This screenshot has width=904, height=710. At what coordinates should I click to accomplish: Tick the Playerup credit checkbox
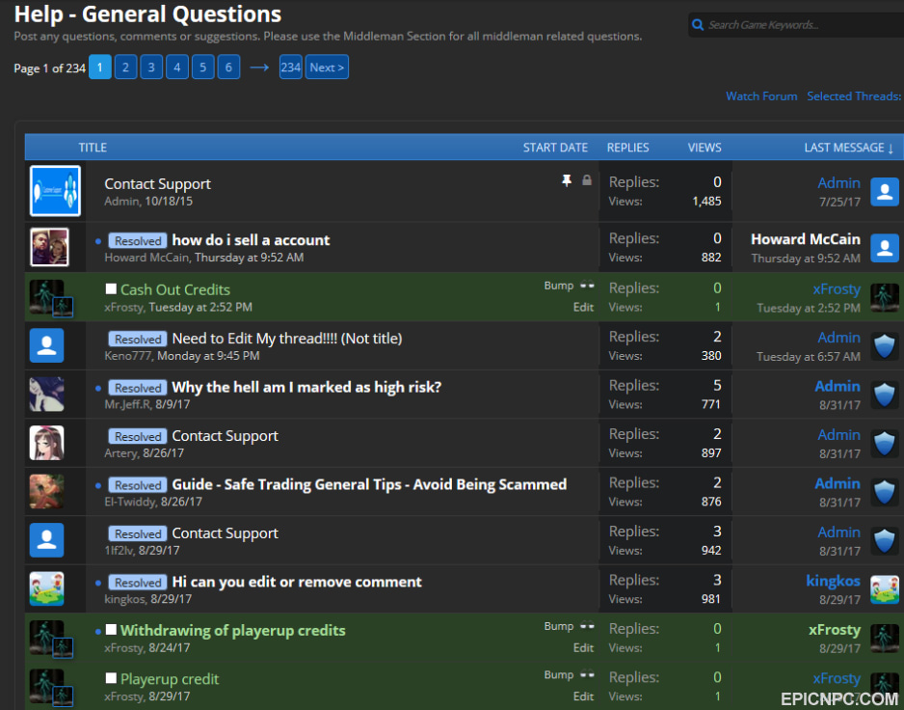click(x=111, y=677)
